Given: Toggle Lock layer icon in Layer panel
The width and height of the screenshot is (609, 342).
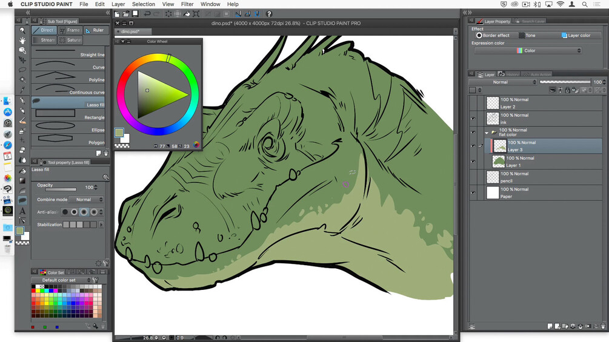Looking at the screenshot, I should click(567, 90).
